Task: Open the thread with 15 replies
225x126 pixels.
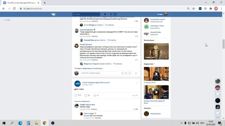Action: pyautogui.click(x=117, y=64)
